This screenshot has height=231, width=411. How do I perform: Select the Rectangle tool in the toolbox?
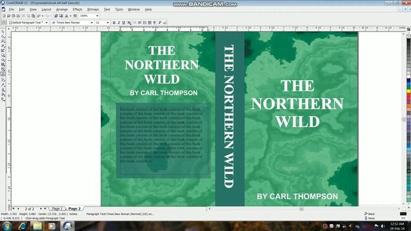click(x=3, y=55)
